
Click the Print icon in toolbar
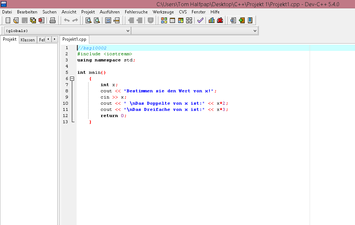53,20
